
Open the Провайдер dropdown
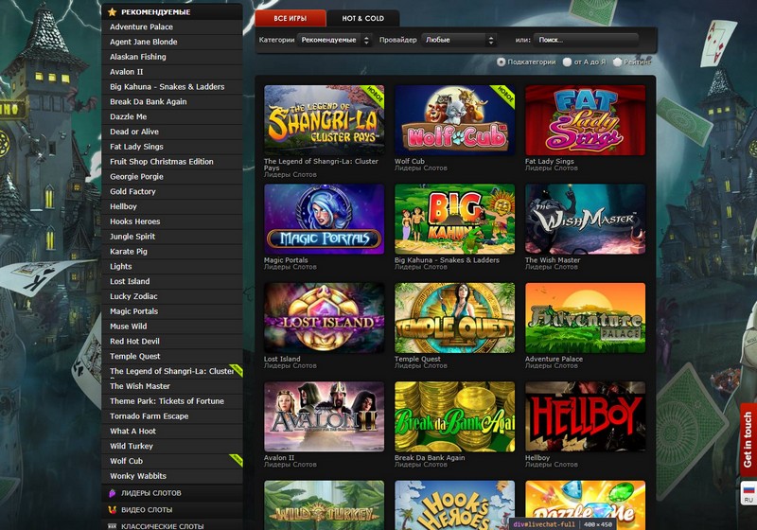pos(459,40)
